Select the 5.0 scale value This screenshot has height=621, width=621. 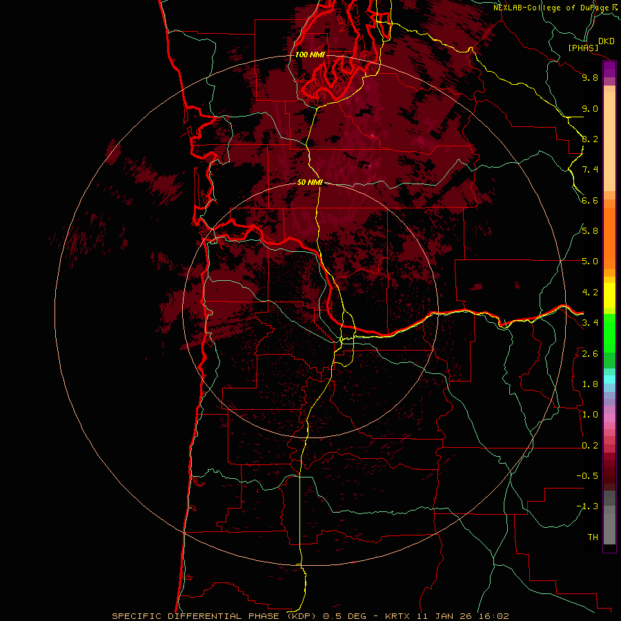click(x=590, y=262)
